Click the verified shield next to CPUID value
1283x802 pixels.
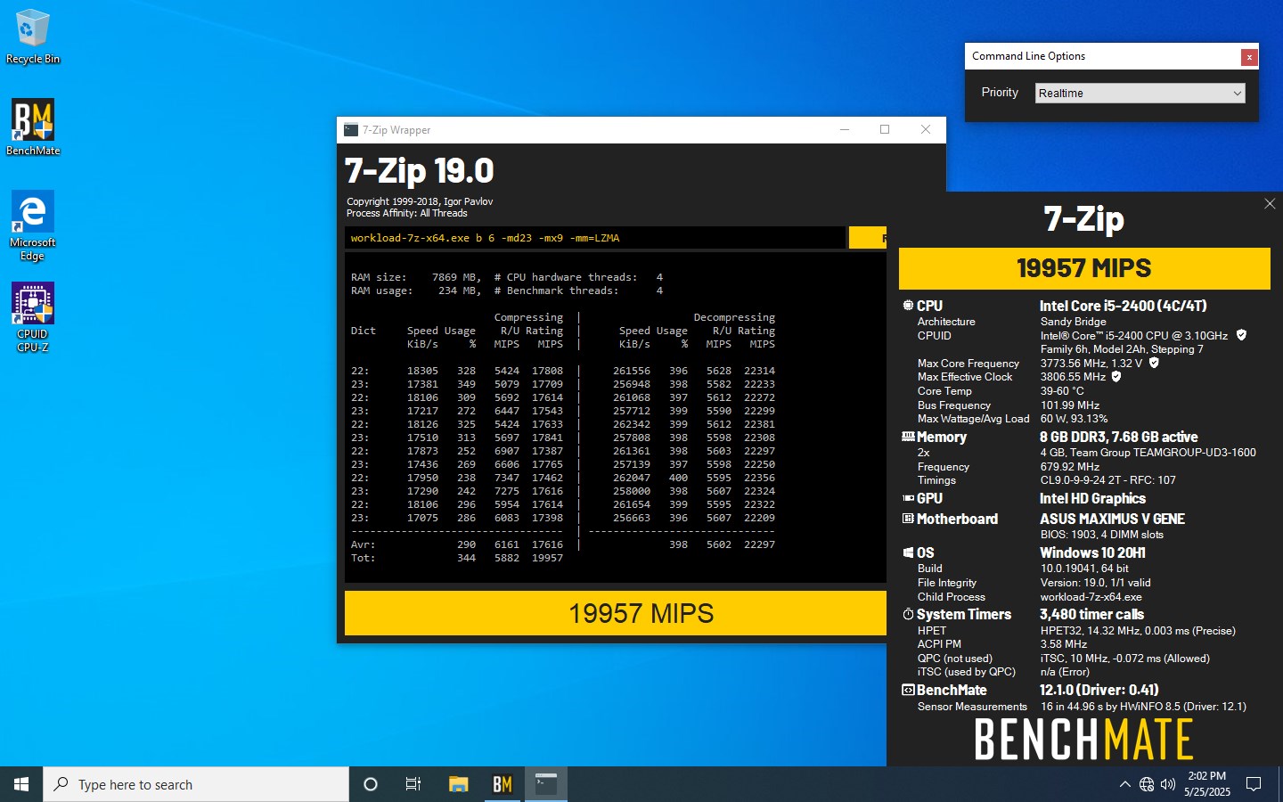pos(1241,335)
